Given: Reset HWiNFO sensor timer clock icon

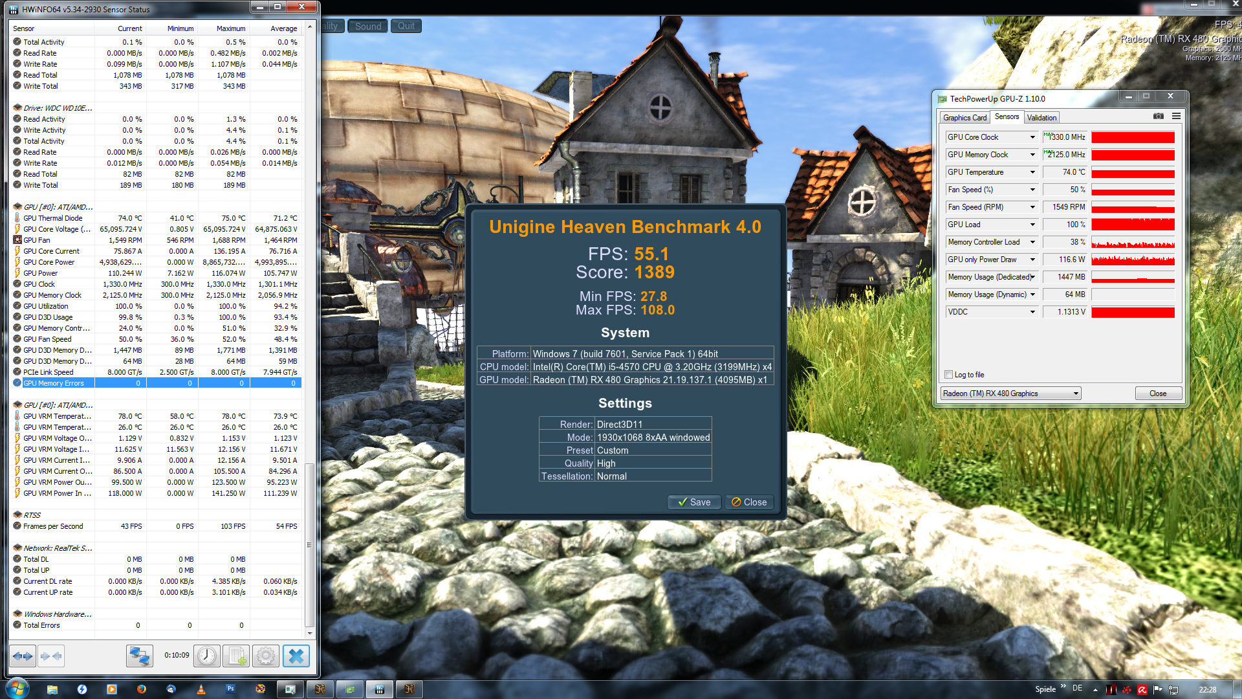Looking at the screenshot, I should (x=207, y=656).
